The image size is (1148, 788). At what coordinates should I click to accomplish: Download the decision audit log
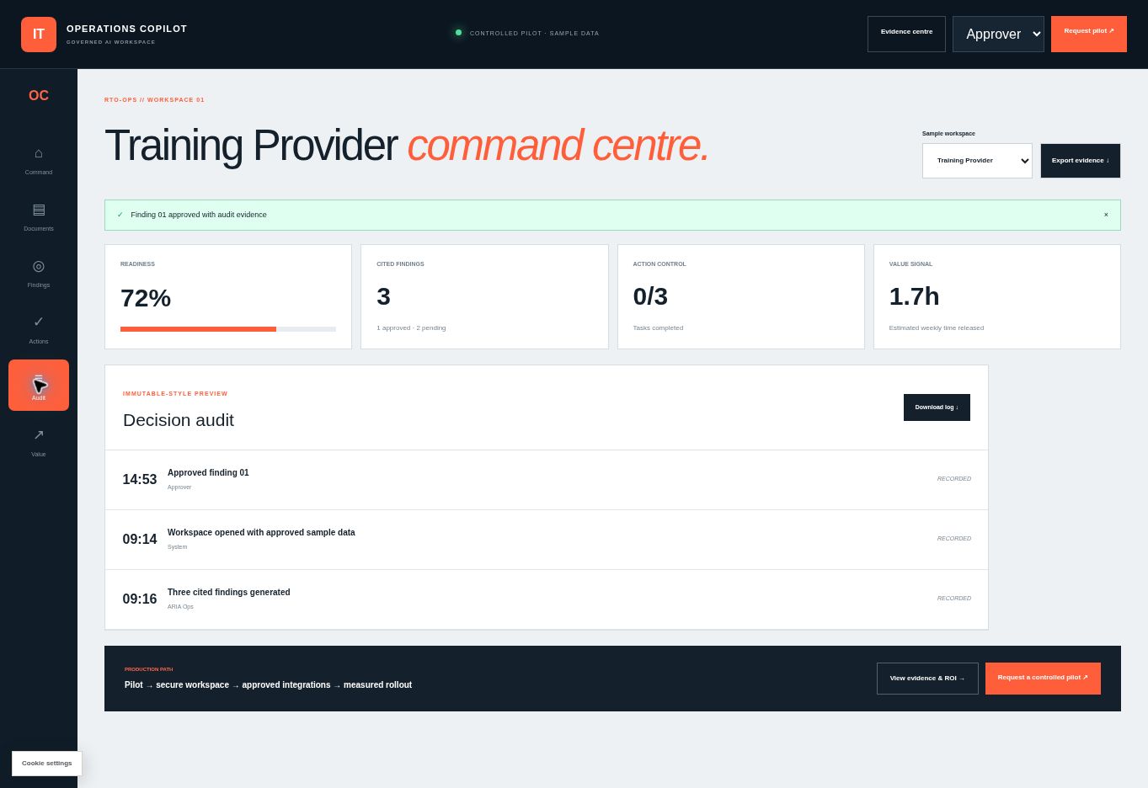click(937, 407)
